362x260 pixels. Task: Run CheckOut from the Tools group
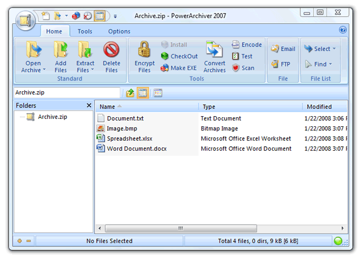[x=179, y=56]
